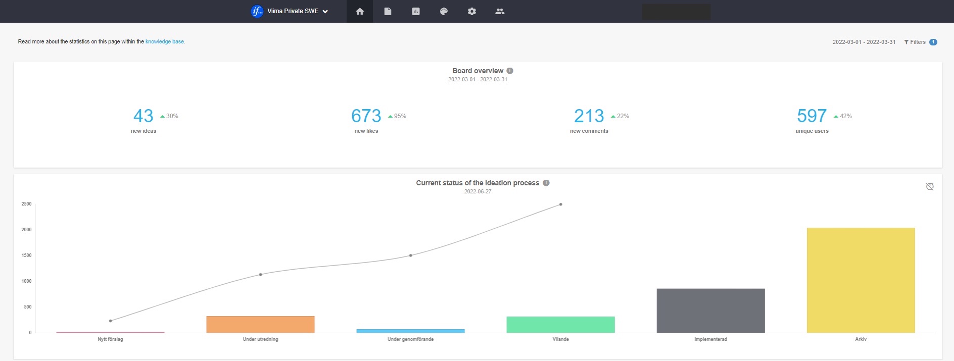This screenshot has height=361, width=954.
Task: Click the info icon beside Current status title
Action: [x=546, y=183]
